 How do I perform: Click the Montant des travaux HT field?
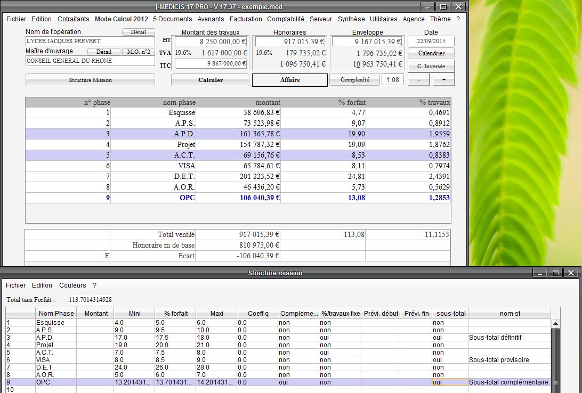coord(211,41)
